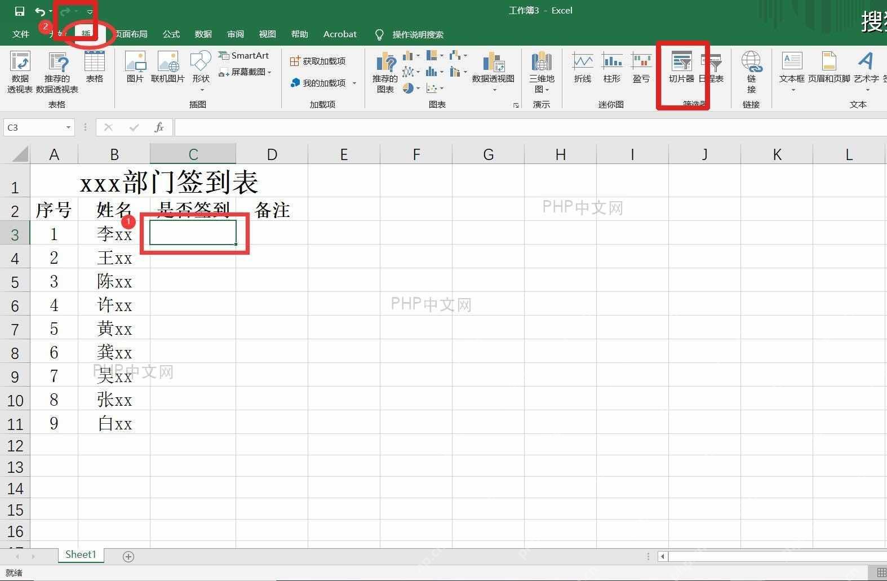
Task: Click cell containing 陈xx
Action: tap(114, 281)
